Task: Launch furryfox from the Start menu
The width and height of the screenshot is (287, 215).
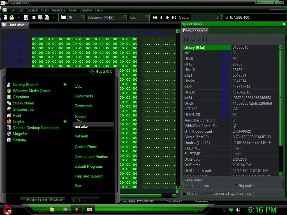Action: pyautogui.click(x=19, y=121)
